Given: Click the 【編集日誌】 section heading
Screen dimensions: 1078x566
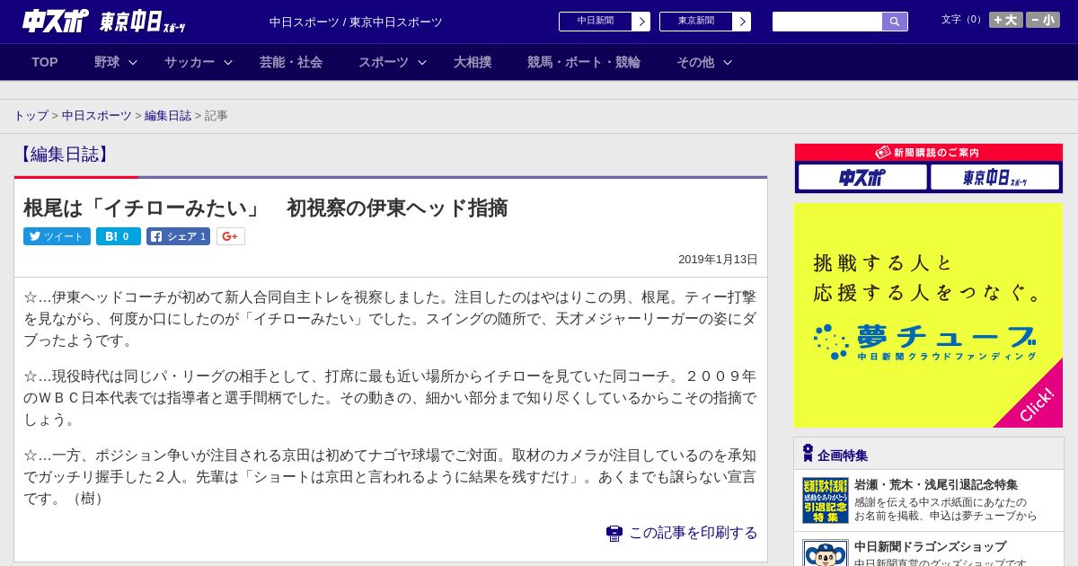Looking at the screenshot, I should [65, 155].
